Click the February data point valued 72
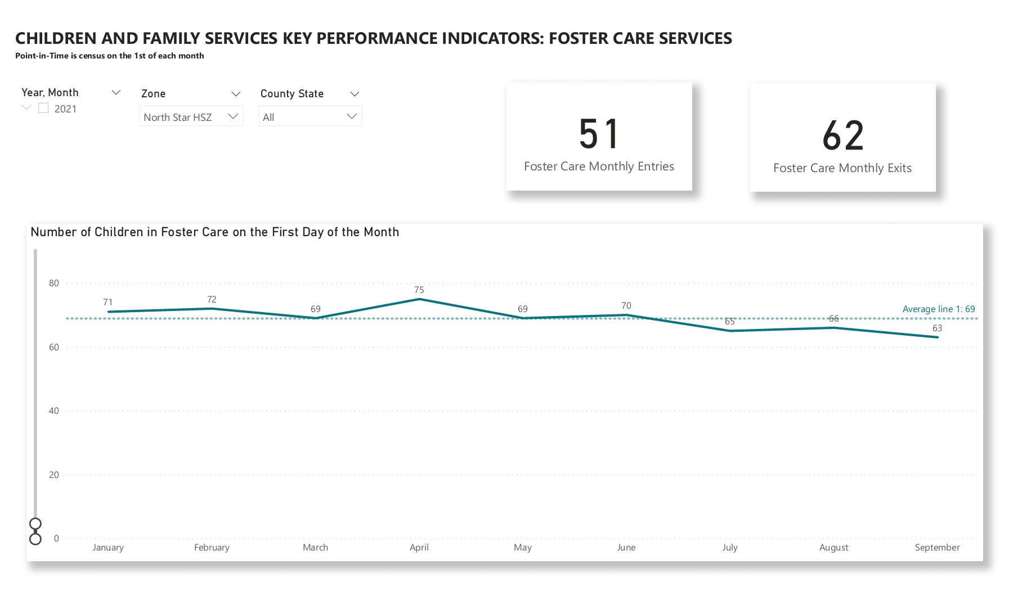The height and width of the screenshot is (600, 1013). (x=212, y=308)
